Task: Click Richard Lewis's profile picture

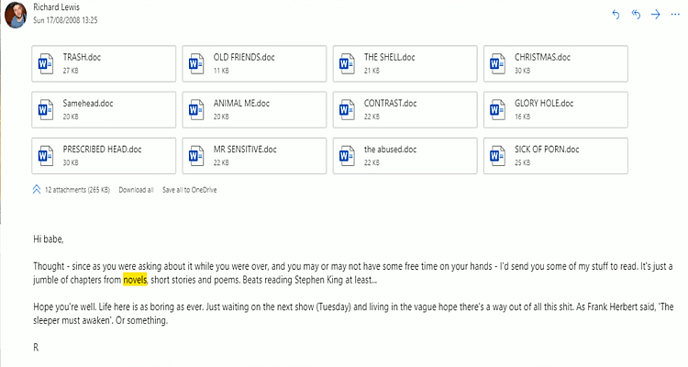Action: tap(13, 13)
